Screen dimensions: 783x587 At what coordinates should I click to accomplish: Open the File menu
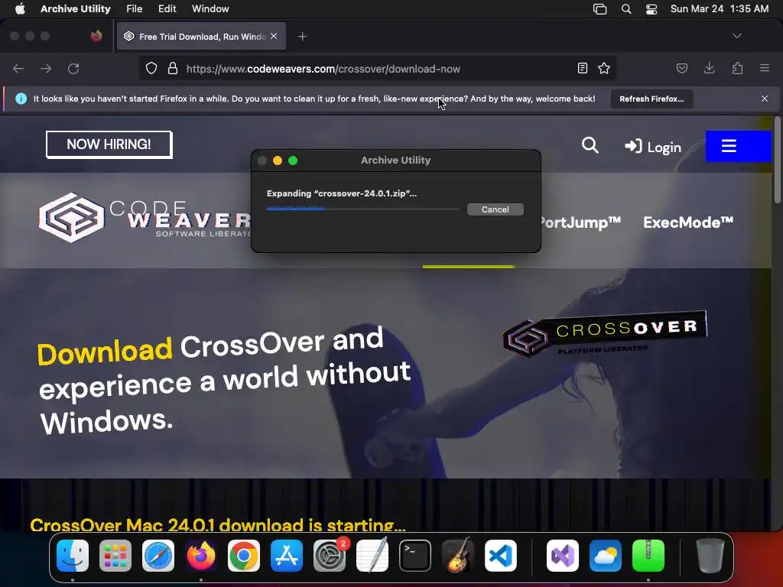click(135, 8)
